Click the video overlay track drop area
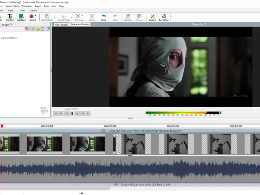This screenshot has width=260, height=195. pos(130,131)
